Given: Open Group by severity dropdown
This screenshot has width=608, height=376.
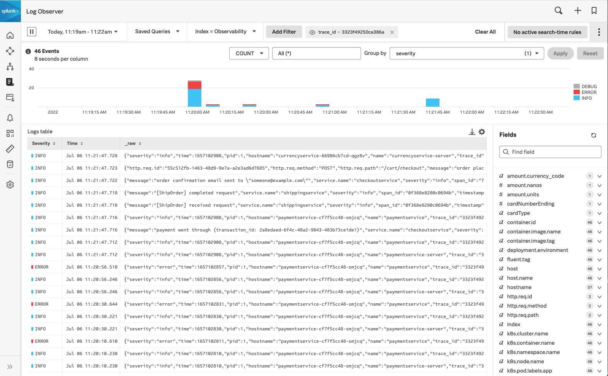Looking at the screenshot, I should (467, 53).
